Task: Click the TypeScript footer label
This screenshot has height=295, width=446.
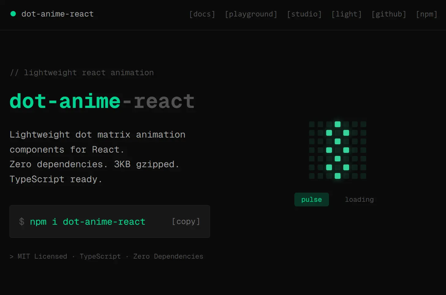Action: click(x=100, y=256)
